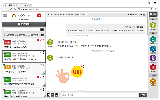The height and width of the screenshot is (100, 160).
Task: Click the red notification badge showing 8
Action: tap(39, 15)
